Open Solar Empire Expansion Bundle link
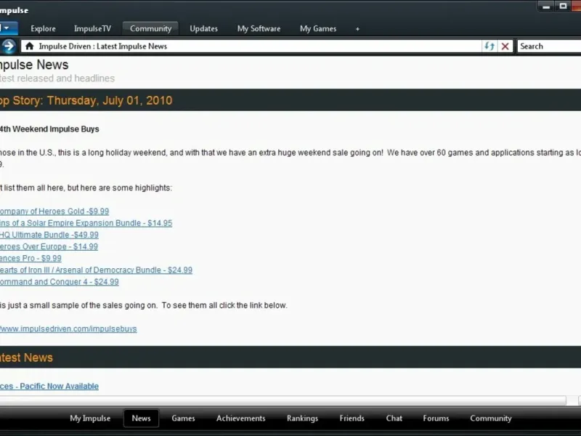581x436 pixels. 86,223
